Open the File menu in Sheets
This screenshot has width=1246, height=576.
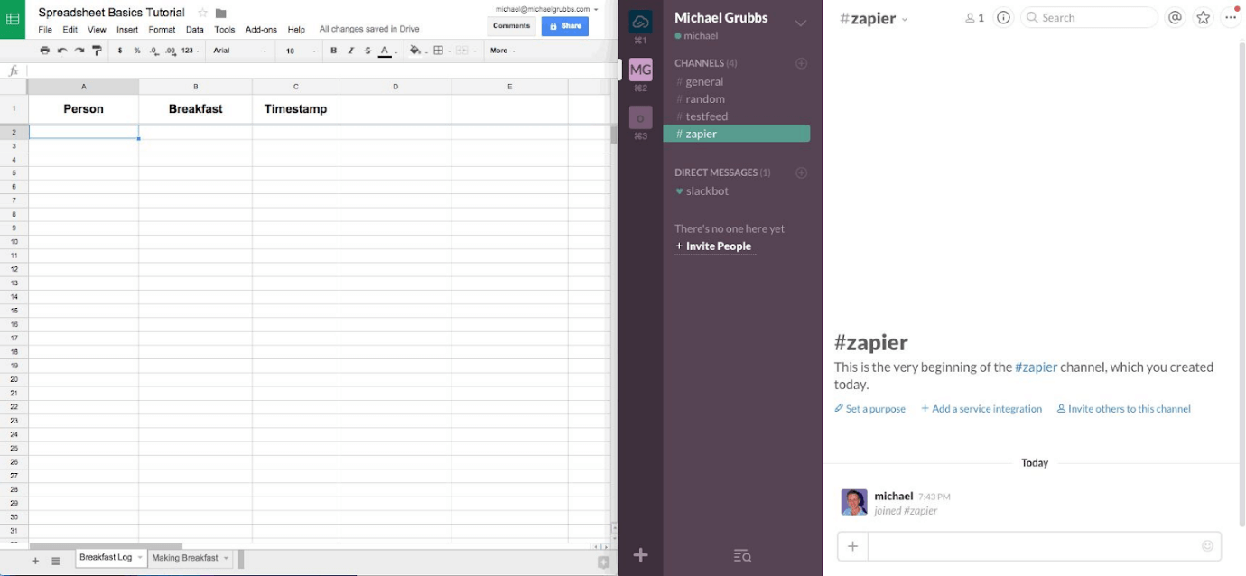click(45, 30)
